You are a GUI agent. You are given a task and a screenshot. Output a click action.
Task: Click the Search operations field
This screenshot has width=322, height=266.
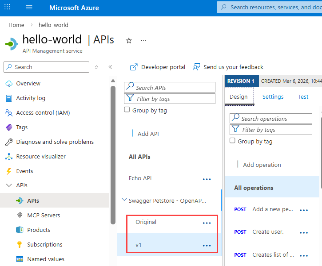[271, 119]
